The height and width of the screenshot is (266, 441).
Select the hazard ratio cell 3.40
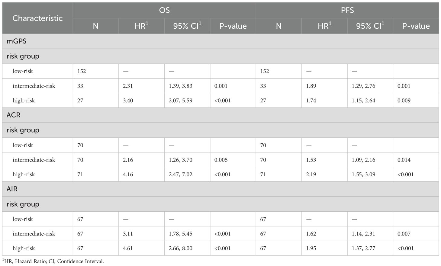point(128,101)
